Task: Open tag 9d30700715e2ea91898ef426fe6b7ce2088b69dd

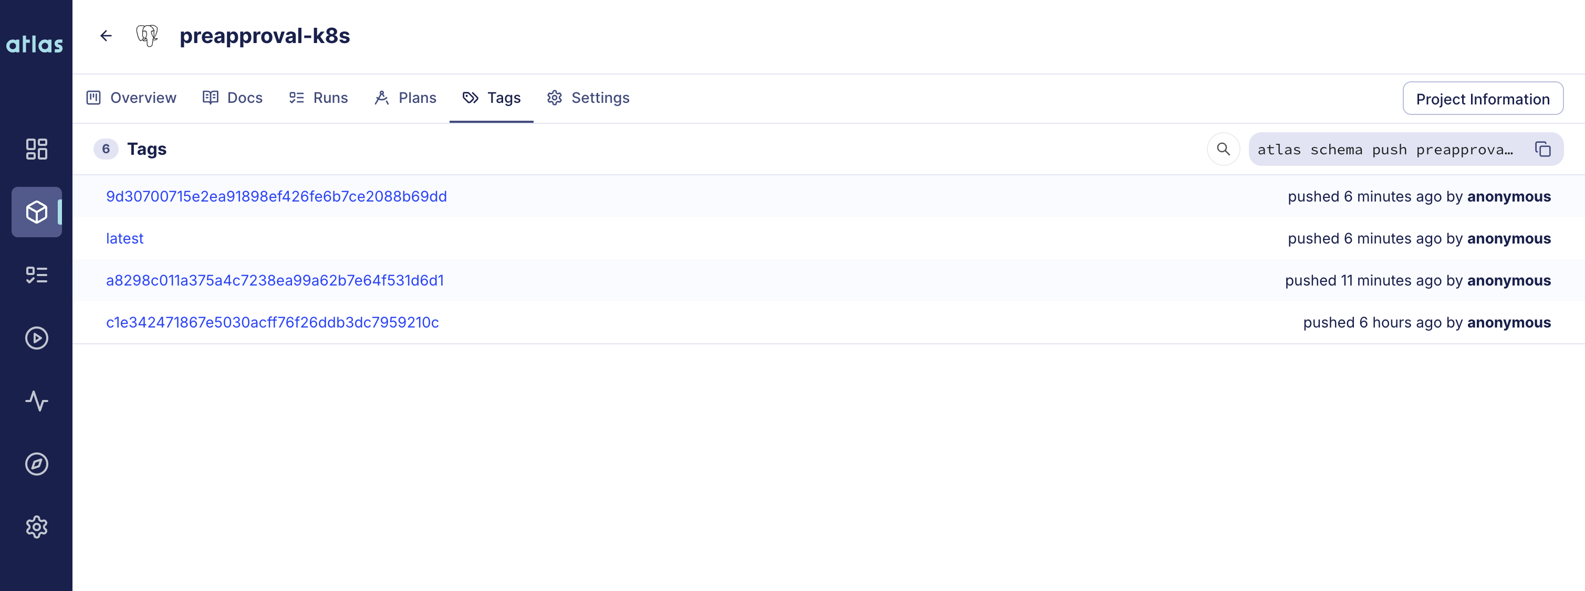Action: (x=276, y=196)
